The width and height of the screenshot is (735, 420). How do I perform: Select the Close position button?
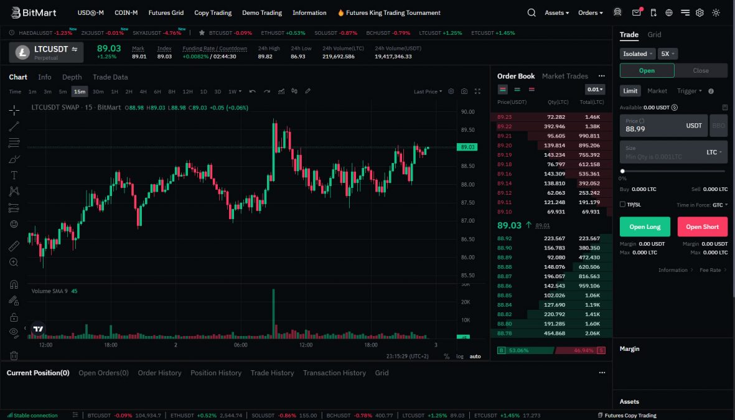[x=701, y=70]
